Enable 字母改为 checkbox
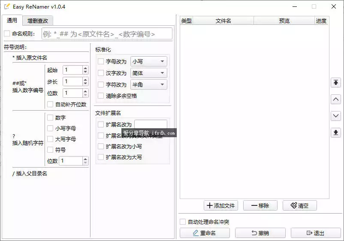 (101, 61)
